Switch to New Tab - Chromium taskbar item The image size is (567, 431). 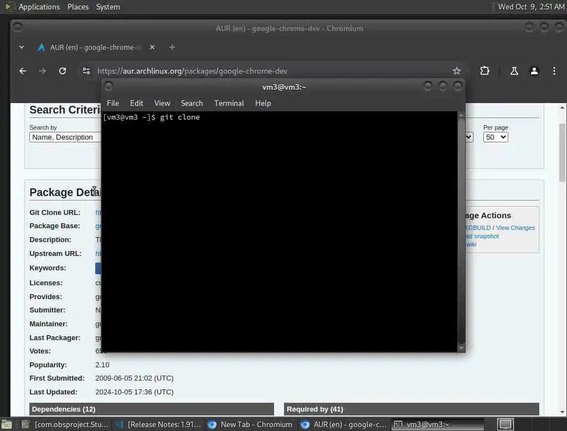pyautogui.click(x=251, y=424)
